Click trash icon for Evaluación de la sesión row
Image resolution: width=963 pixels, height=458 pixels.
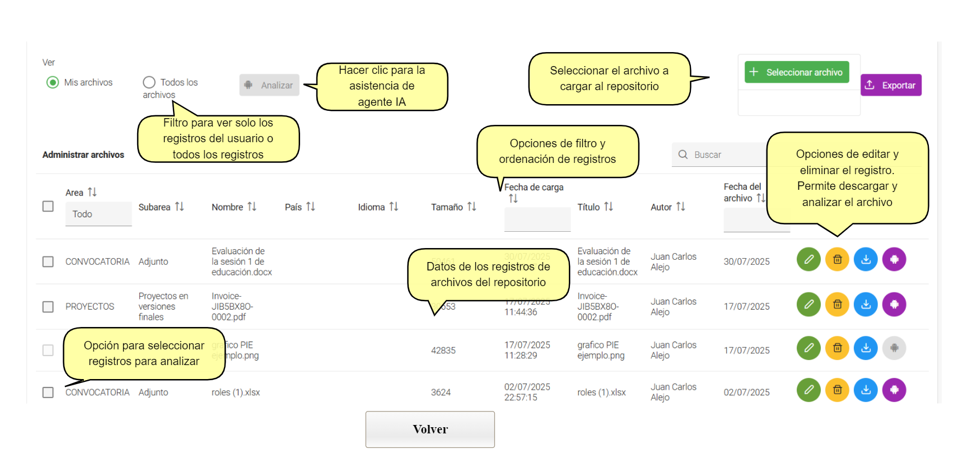[x=837, y=260]
